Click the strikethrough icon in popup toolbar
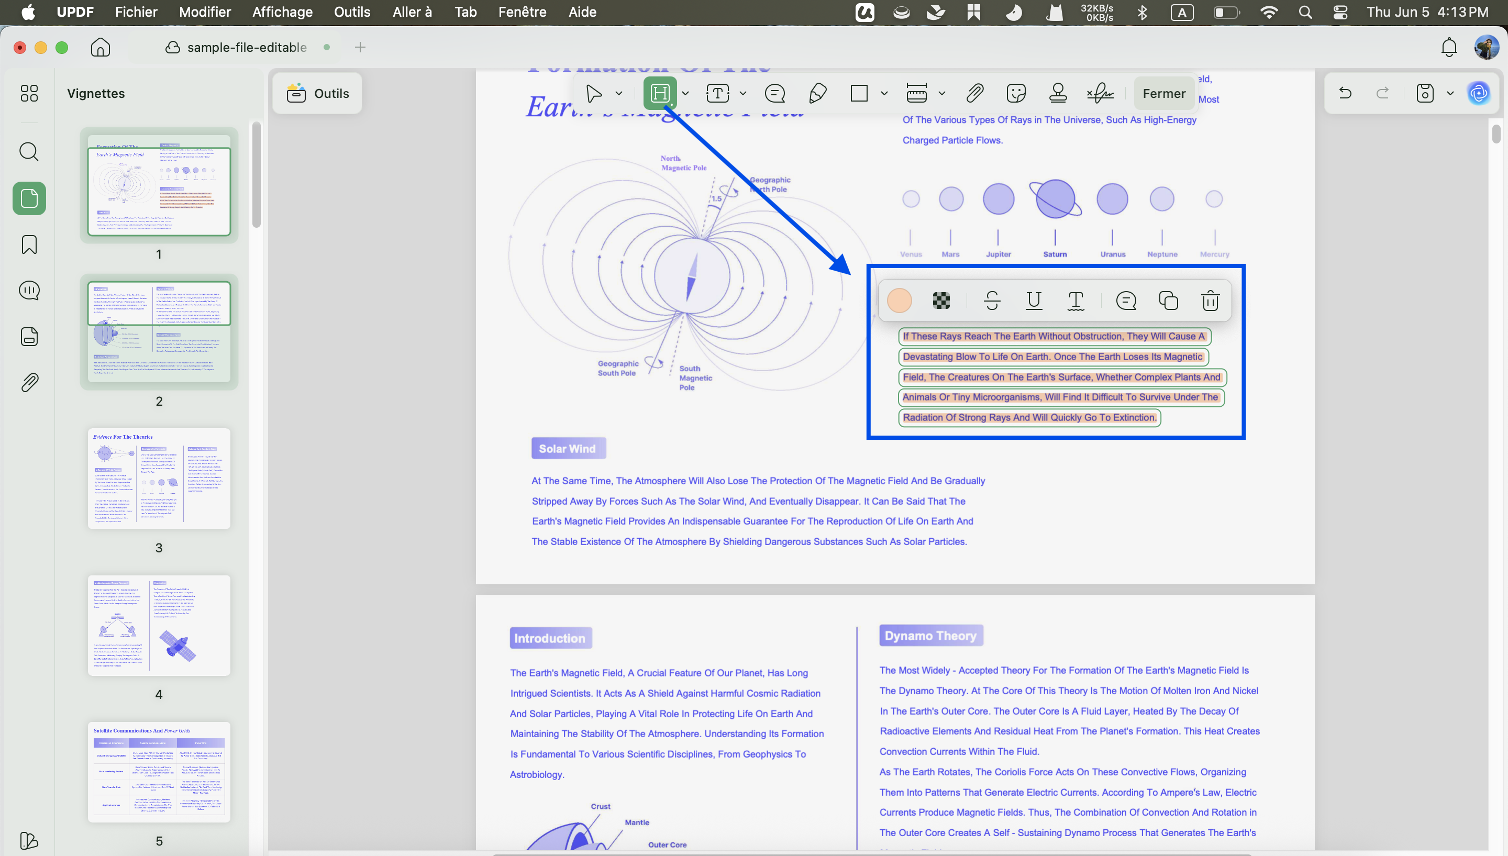 (992, 301)
